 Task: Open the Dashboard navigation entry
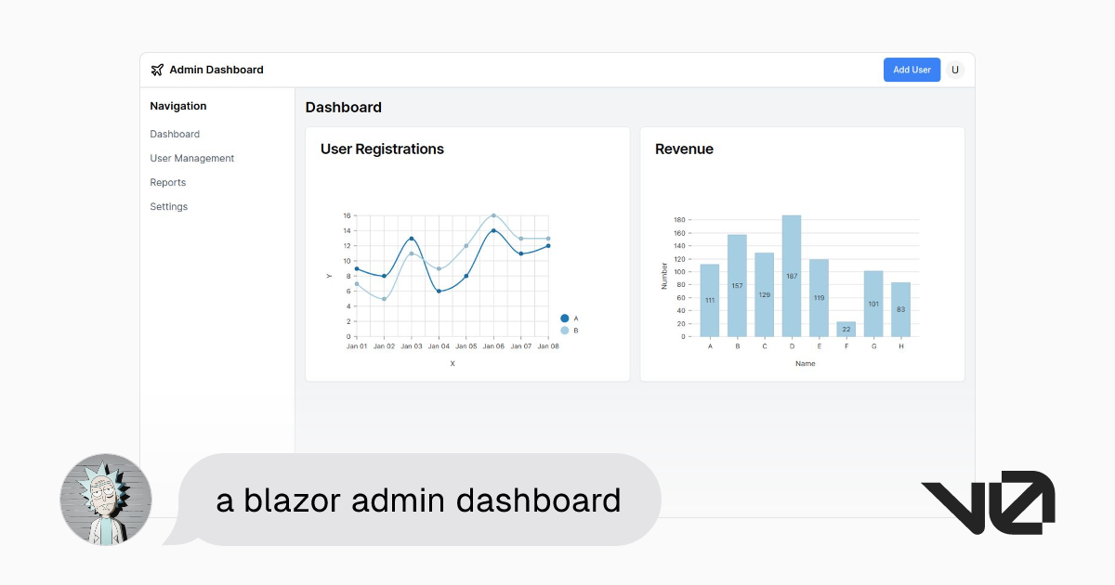(x=175, y=134)
